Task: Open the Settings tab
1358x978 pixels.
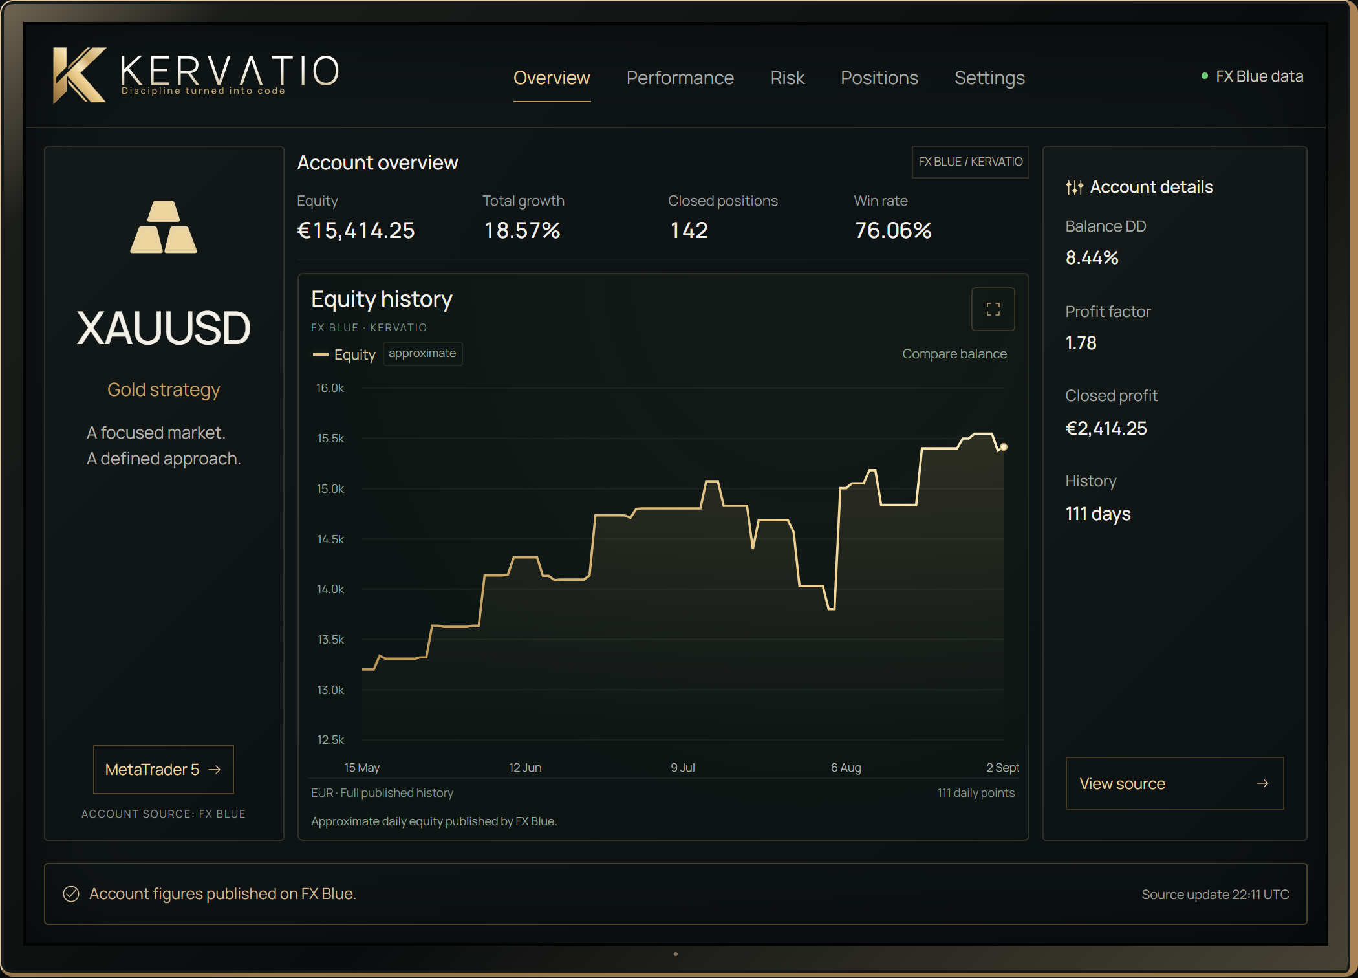Action: tap(989, 78)
